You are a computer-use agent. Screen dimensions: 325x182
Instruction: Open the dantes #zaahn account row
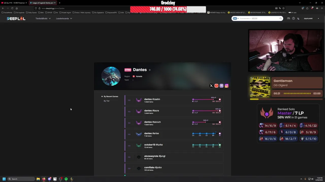tap(174, 100)
